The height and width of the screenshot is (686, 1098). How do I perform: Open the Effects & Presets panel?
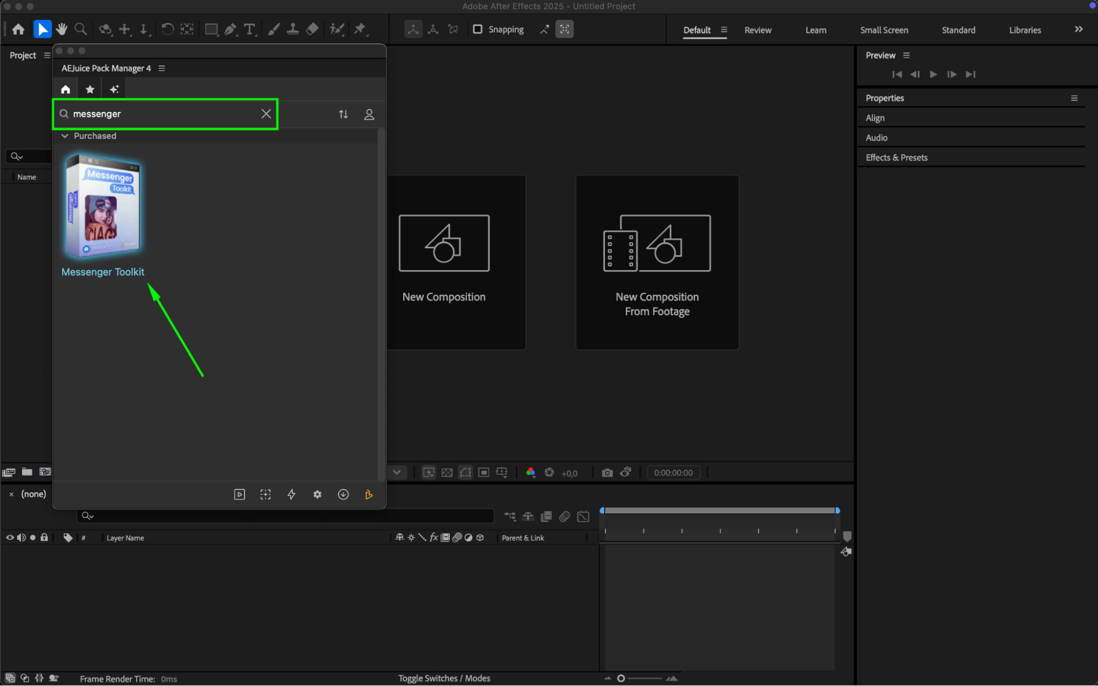(x=896, y=158)
